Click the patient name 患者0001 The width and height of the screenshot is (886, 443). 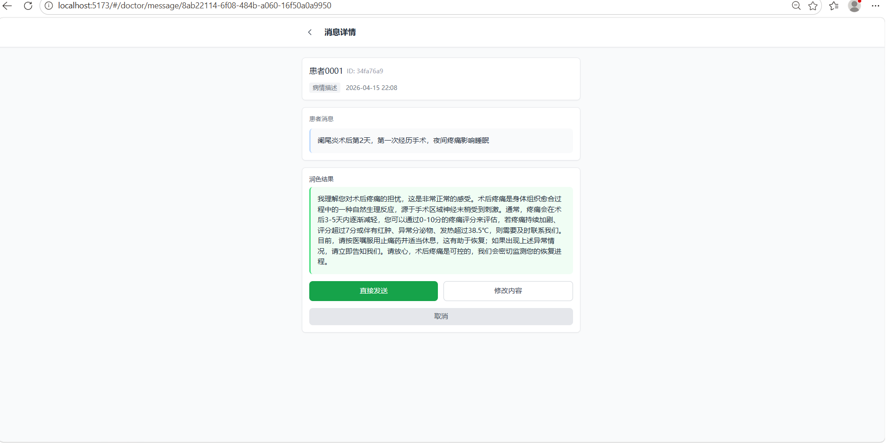pyautogui.click(x=326, y=71)
